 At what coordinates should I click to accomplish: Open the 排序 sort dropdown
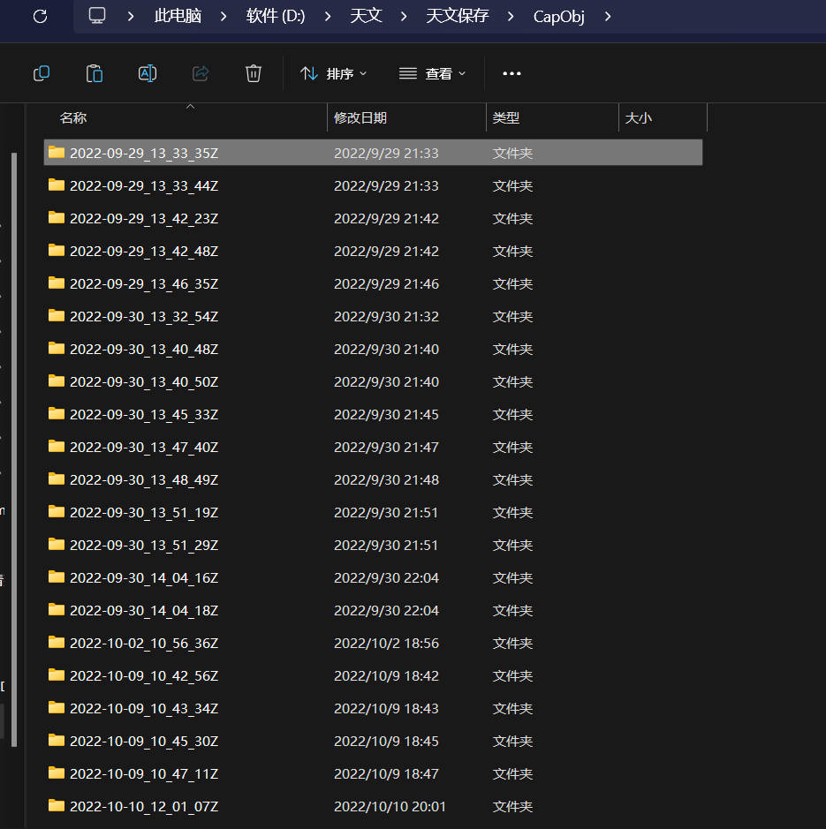pos(334,73)
